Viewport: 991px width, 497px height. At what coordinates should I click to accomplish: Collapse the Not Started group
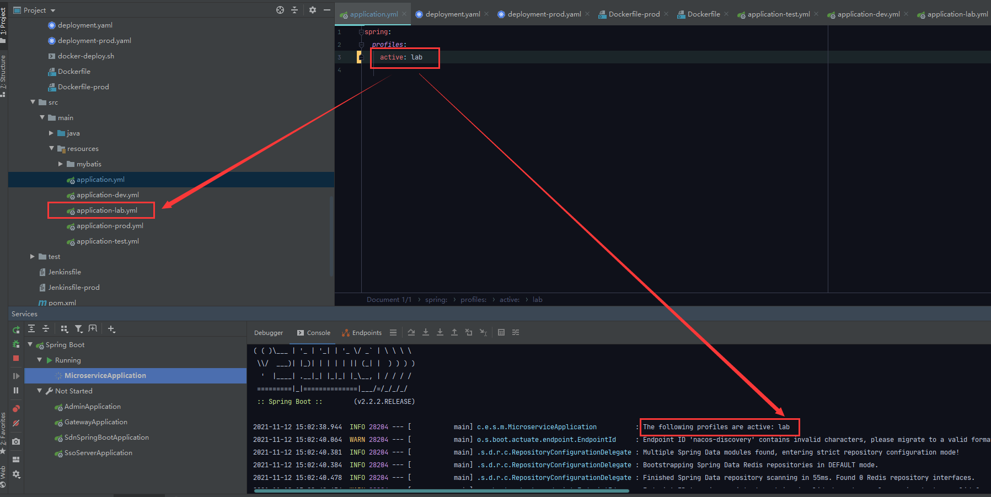point(40,391)
